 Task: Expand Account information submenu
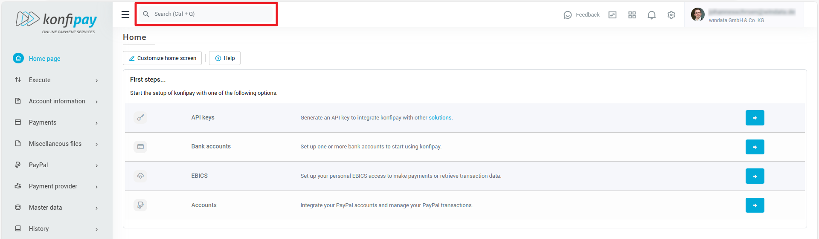click(56, 101)
